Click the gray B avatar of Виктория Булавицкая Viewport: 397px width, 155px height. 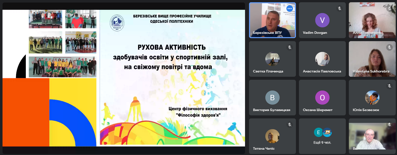click(272, 98)
